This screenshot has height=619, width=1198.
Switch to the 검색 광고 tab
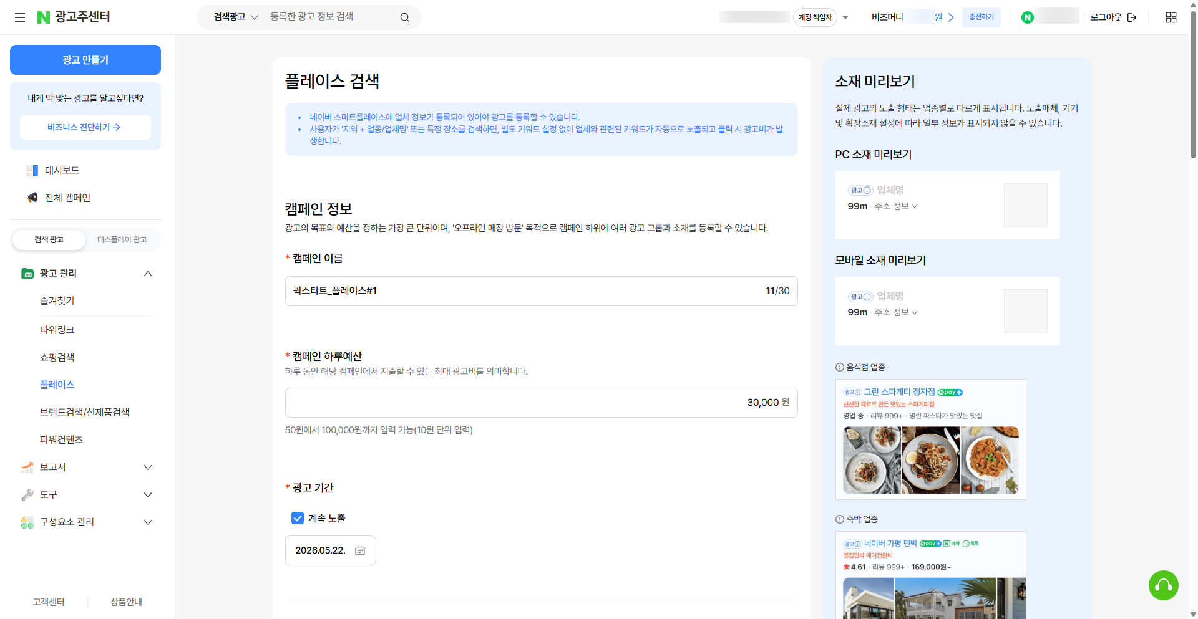49,239
